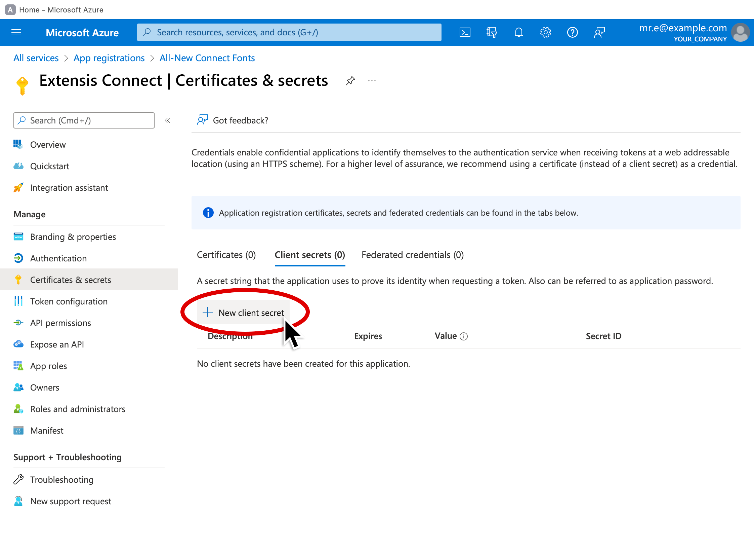The image size is (754, 547).
Task: Open Cloud Shell icon in top bar
Action: tap(465, 32)
